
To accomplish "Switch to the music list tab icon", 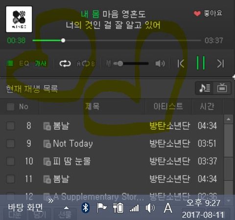I will pos(205,88).
